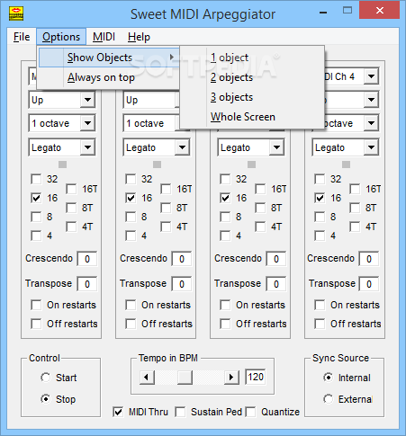Select the Start radio button
406x436 pixels.
46,378
